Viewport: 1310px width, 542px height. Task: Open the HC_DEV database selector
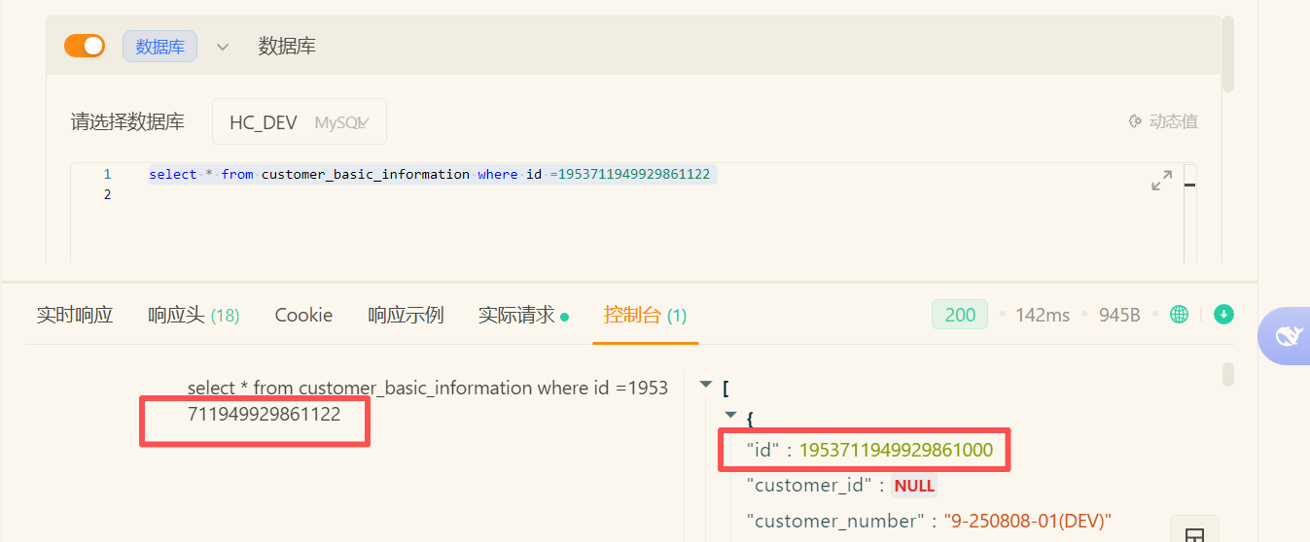[x=299, y=122]
